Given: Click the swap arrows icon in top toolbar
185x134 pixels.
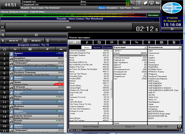Looking at the screenshot, I should (x=133, y=3).
